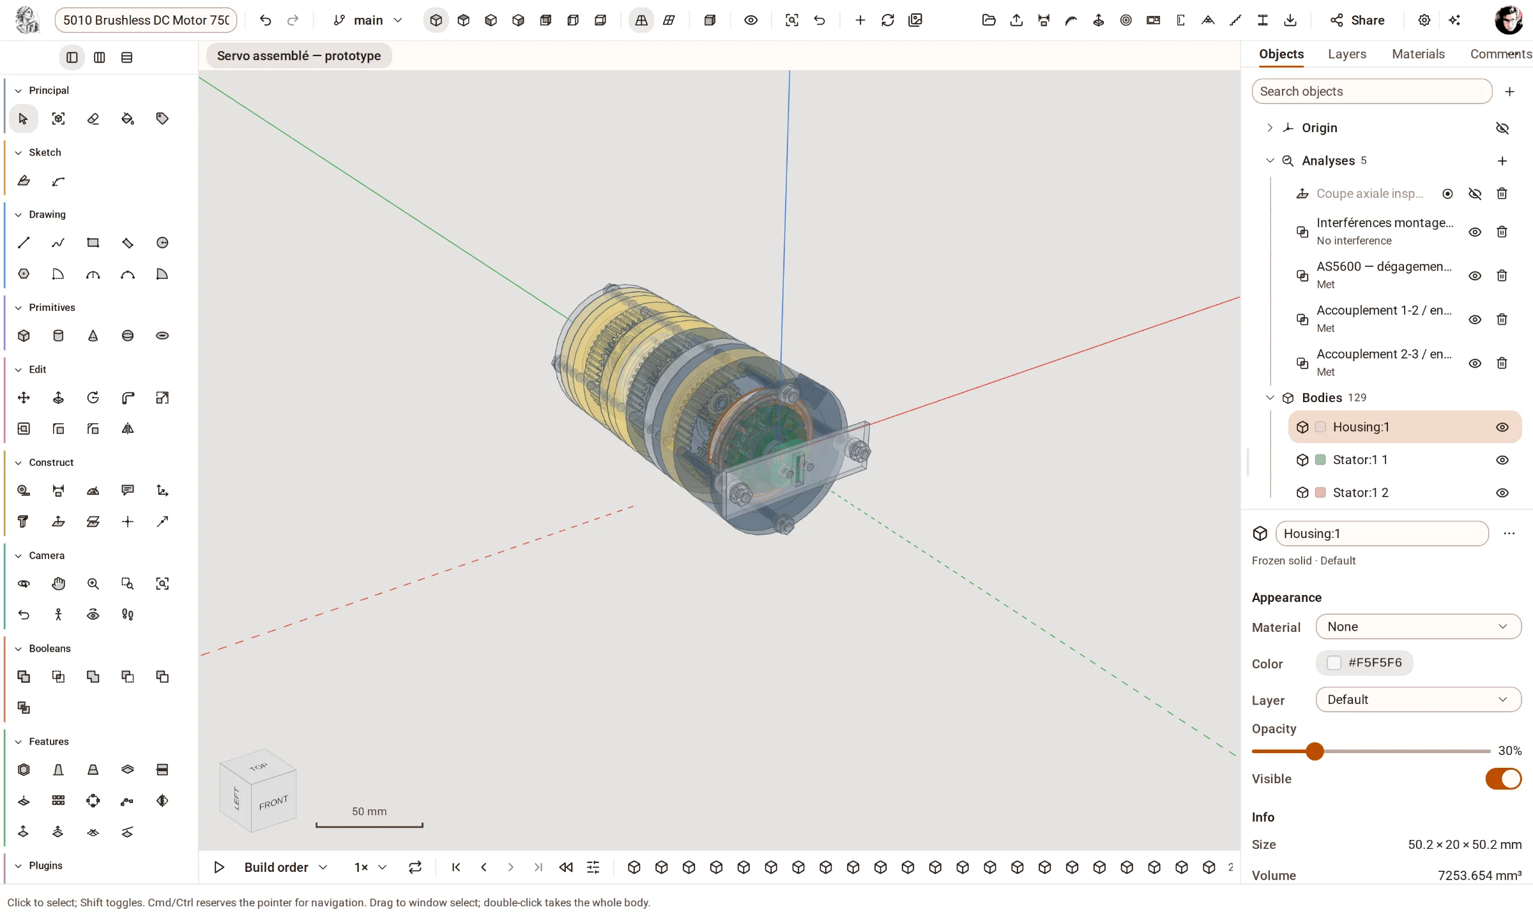
Task: Select the rectangle drawing tool
Action: coord(93,243)
